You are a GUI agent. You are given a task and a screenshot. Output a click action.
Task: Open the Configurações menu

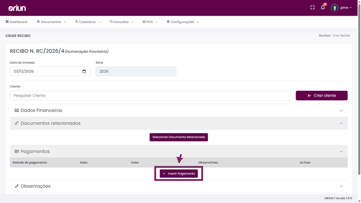click(183, 22)
